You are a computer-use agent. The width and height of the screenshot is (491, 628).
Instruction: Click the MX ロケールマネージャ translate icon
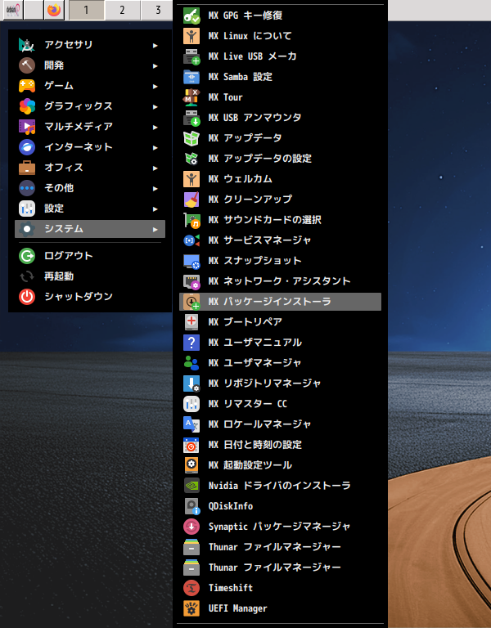[x=191, y=424]
